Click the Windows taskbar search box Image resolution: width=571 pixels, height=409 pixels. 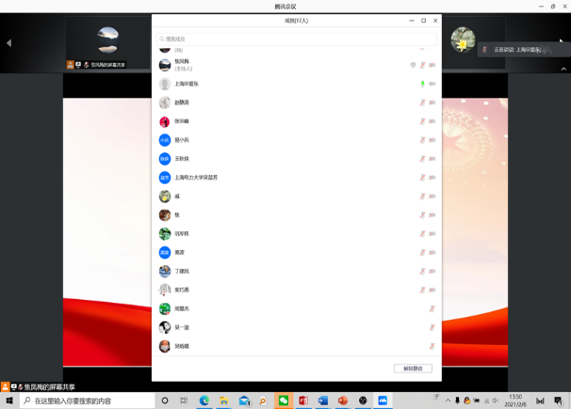tap(88, 401)
